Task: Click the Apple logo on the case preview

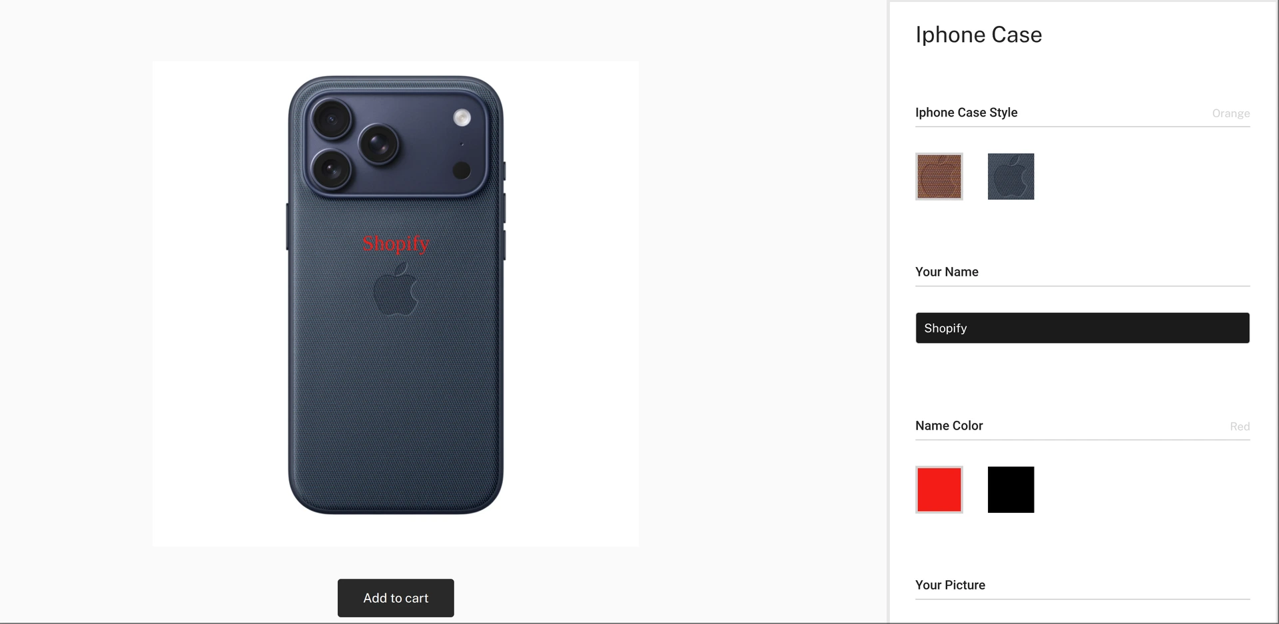Action: tap(396, 288)
